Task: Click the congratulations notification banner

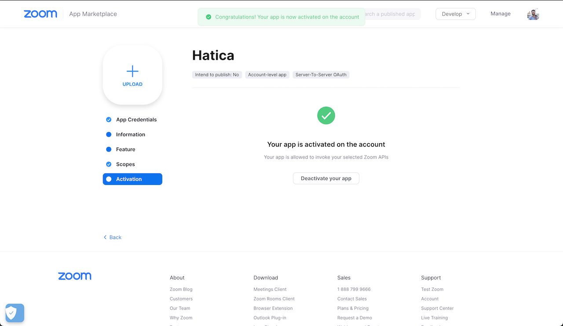Action: click(x=281, y=17)
